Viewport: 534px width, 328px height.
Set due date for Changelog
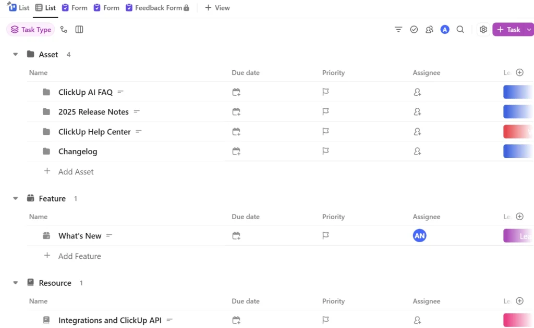pos(236,152)
